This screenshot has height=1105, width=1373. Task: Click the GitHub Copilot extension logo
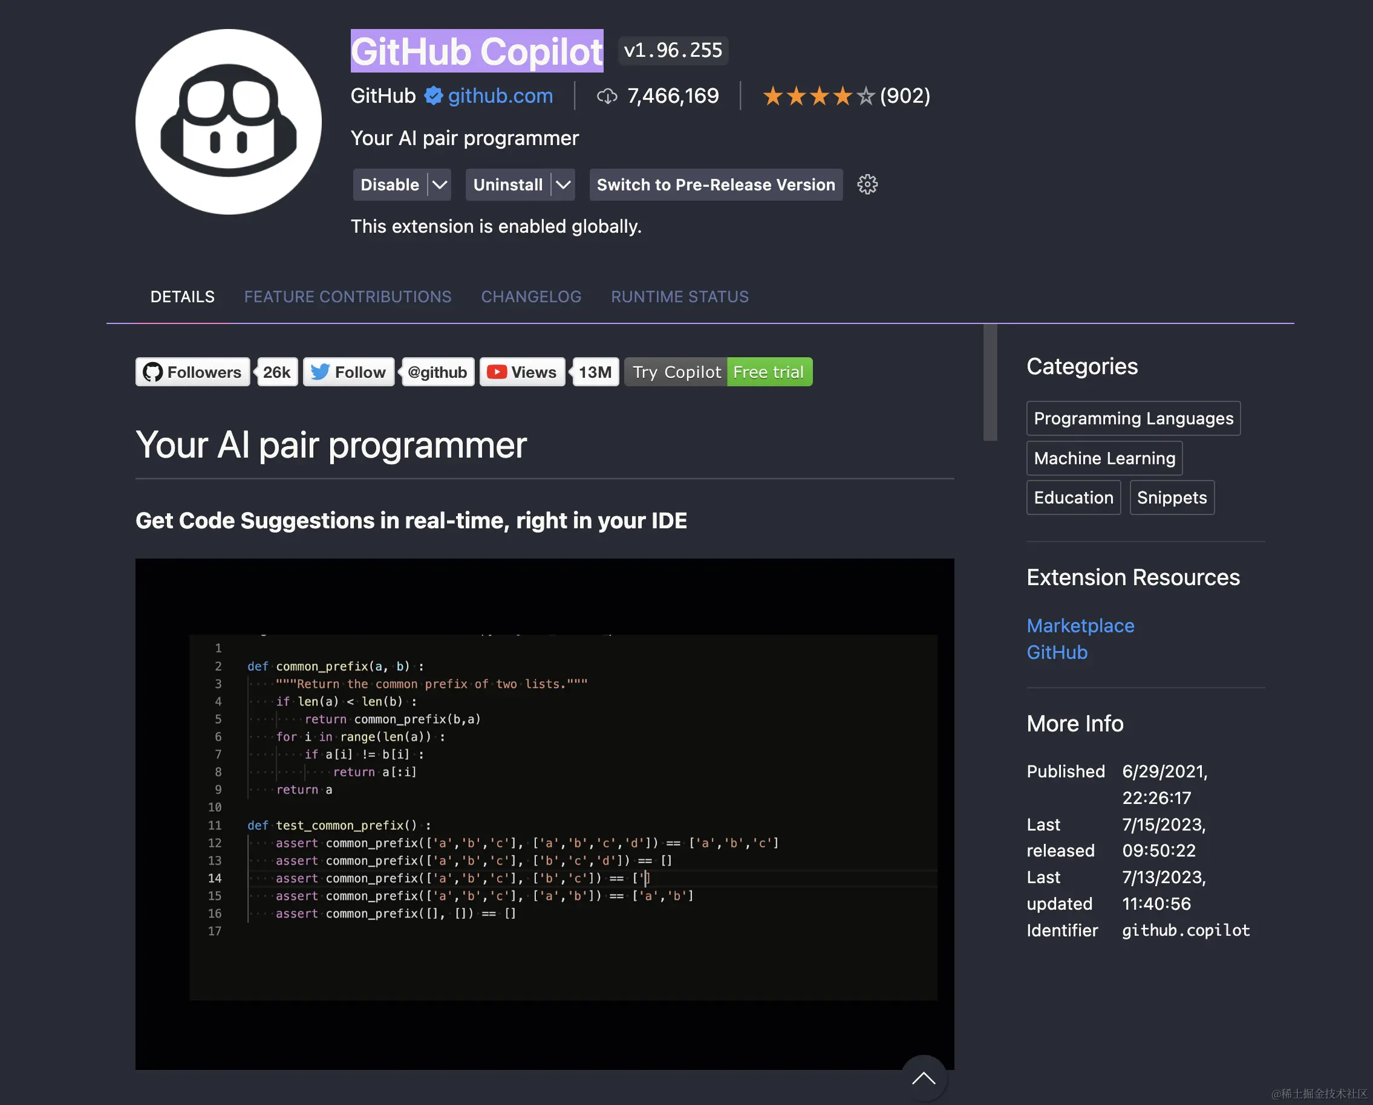(x=228, y=122)
